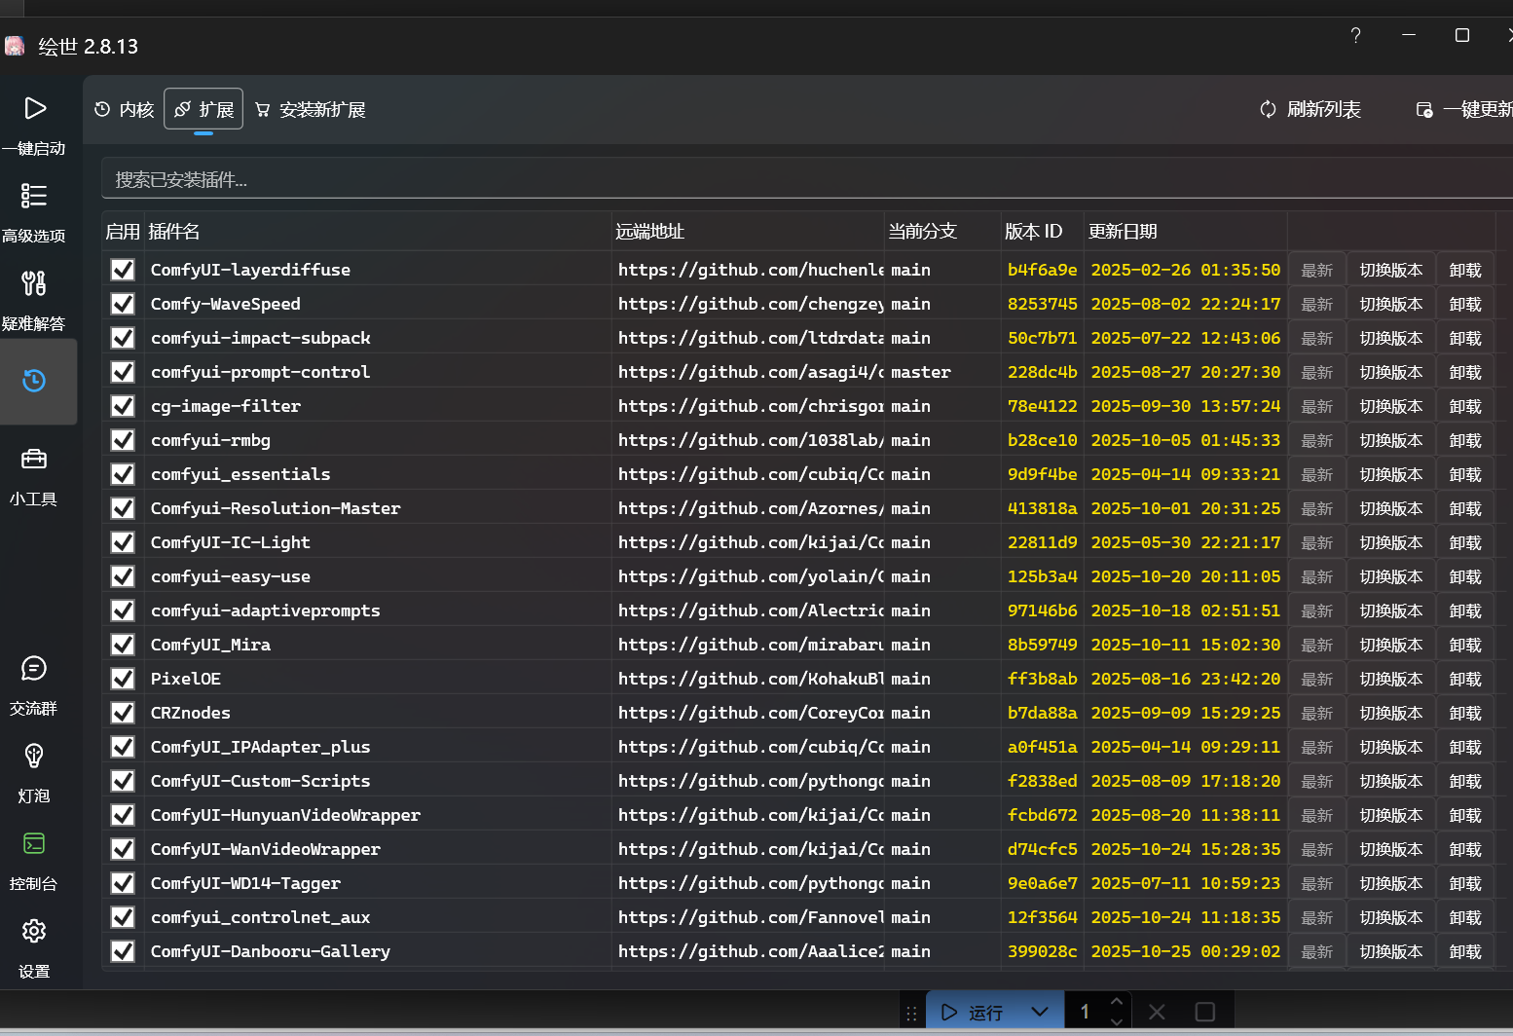Expand the 运行 button dropdown arrow
The height and width of the screenshot is (1036, 1513).
1040,1012
